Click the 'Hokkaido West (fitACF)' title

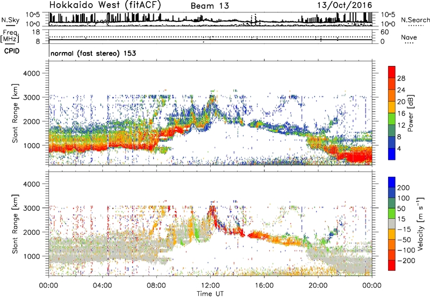[105, 5]
